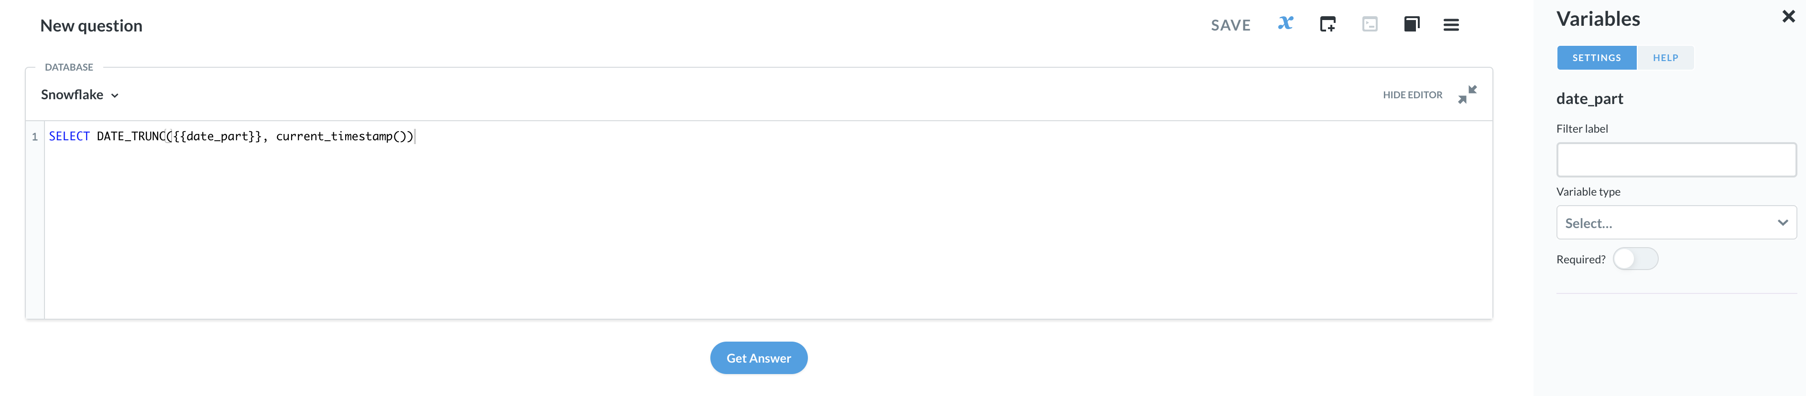Viewport: 1806px width, 396px height.
Task: Click the Filter label input field
Action: coord(1675,159)
